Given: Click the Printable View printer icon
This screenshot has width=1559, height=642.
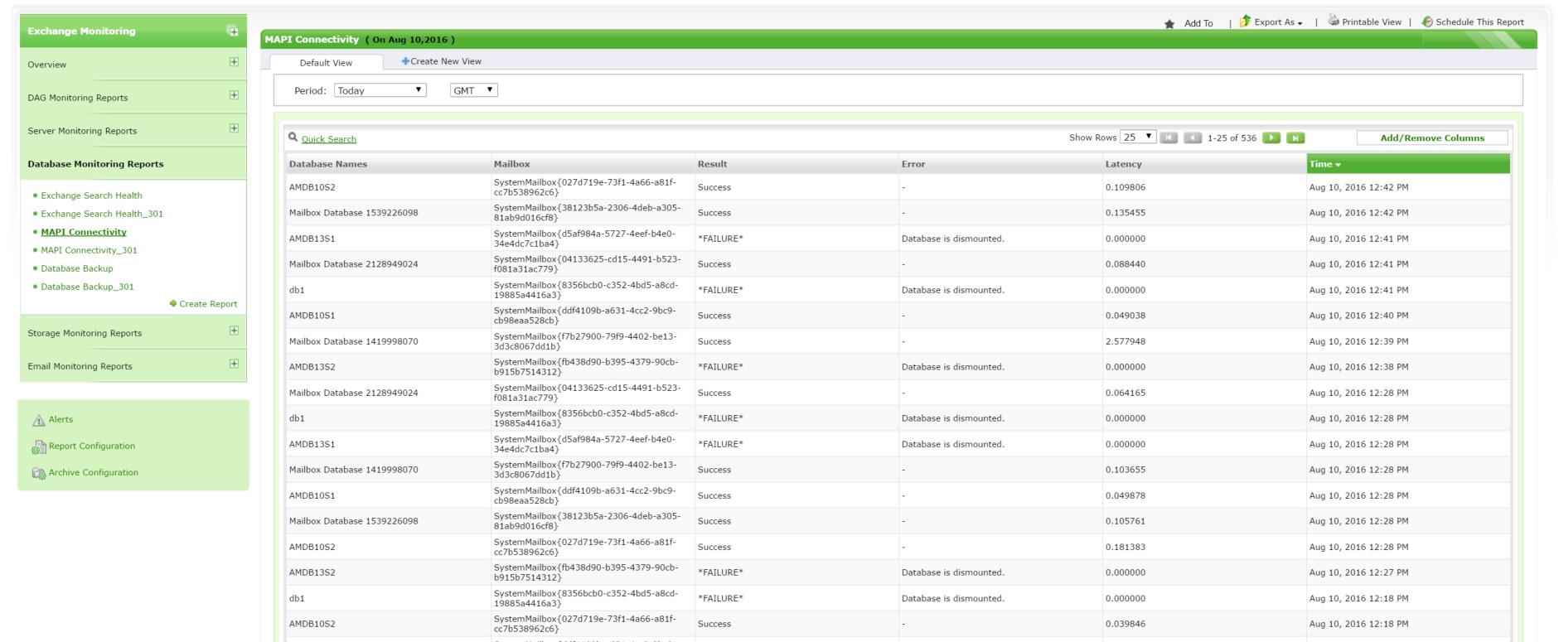Looking at the screenshot, I should 1334,21.
